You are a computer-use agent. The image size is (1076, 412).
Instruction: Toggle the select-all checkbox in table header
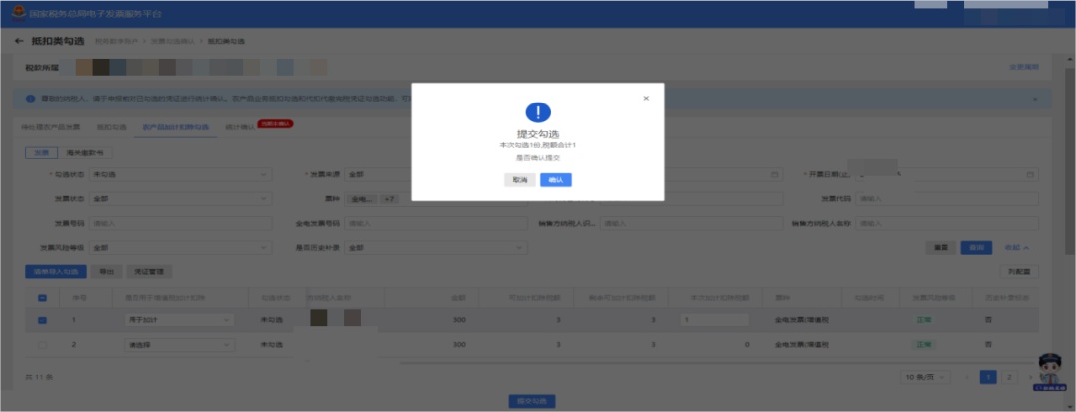click(42, 298)
